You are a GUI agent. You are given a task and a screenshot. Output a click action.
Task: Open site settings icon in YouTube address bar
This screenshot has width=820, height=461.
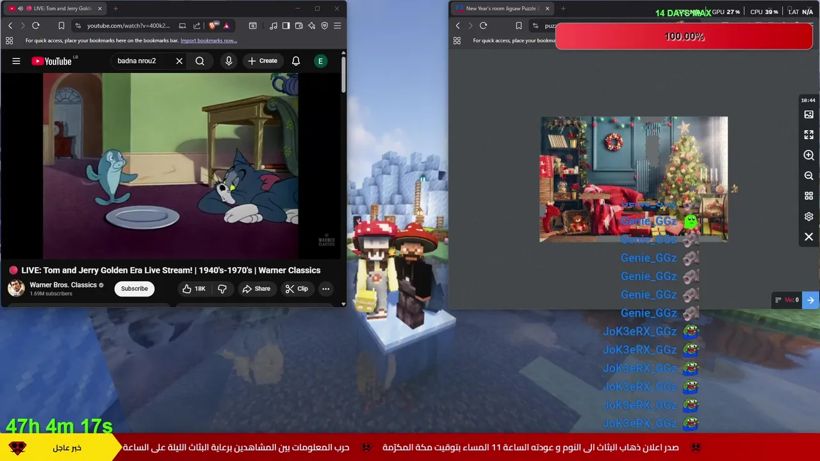pyautogui.click(x=78, y=26)
